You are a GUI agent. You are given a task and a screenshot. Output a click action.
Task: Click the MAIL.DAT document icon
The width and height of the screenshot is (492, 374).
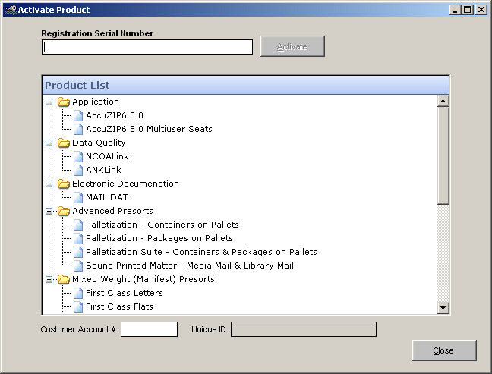click(x=77, y=197)
